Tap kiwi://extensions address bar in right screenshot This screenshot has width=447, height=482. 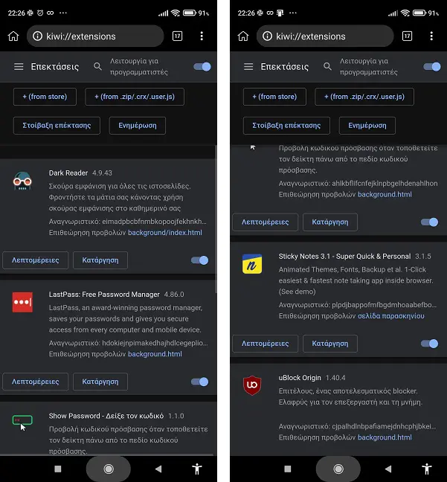(325, 36)
